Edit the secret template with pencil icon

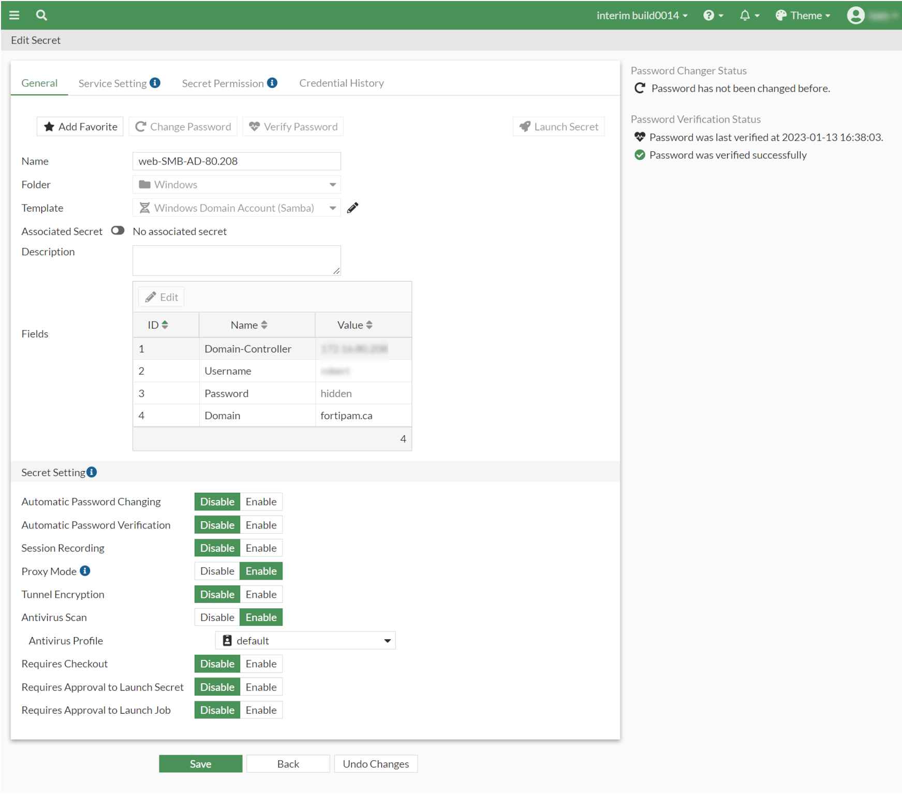pos(352,208)
